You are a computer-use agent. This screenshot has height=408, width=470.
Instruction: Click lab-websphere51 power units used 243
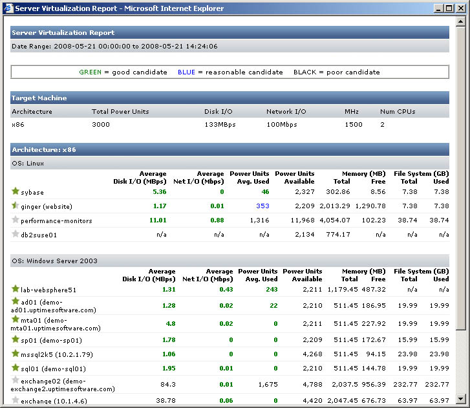click(272, 290)
